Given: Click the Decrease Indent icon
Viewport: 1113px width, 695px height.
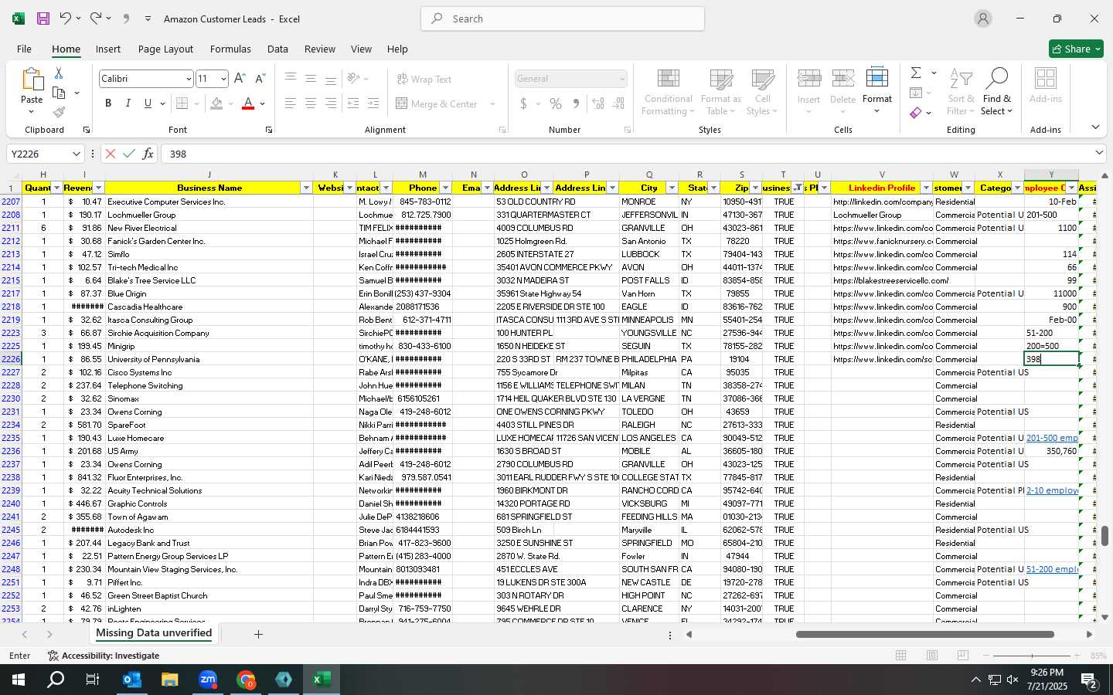Looking at the screenshot, I should click(353, 103).
